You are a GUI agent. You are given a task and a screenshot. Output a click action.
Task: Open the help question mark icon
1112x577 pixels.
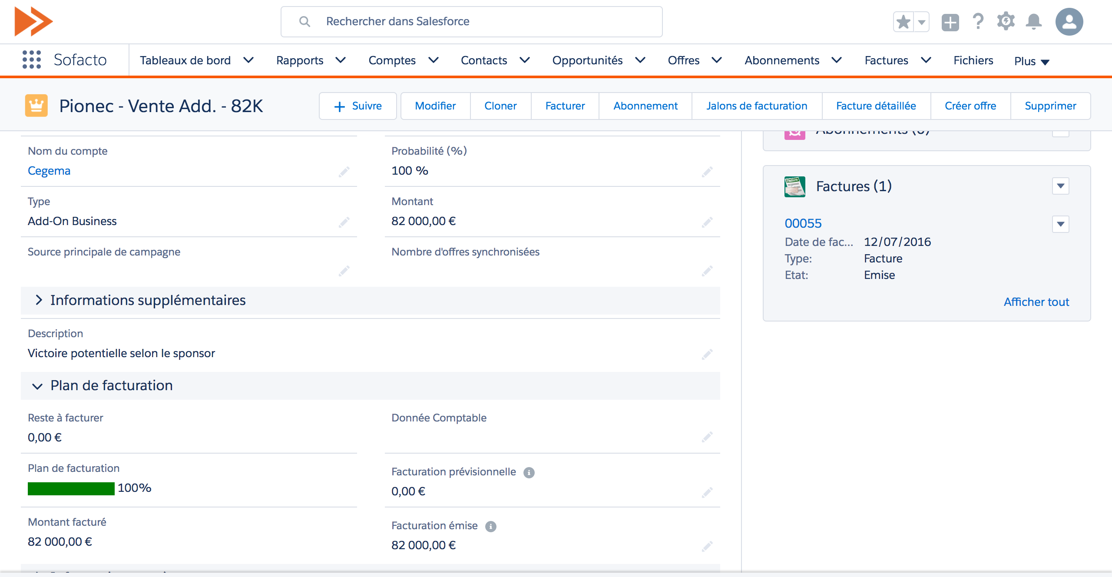(x=978, y=21)
